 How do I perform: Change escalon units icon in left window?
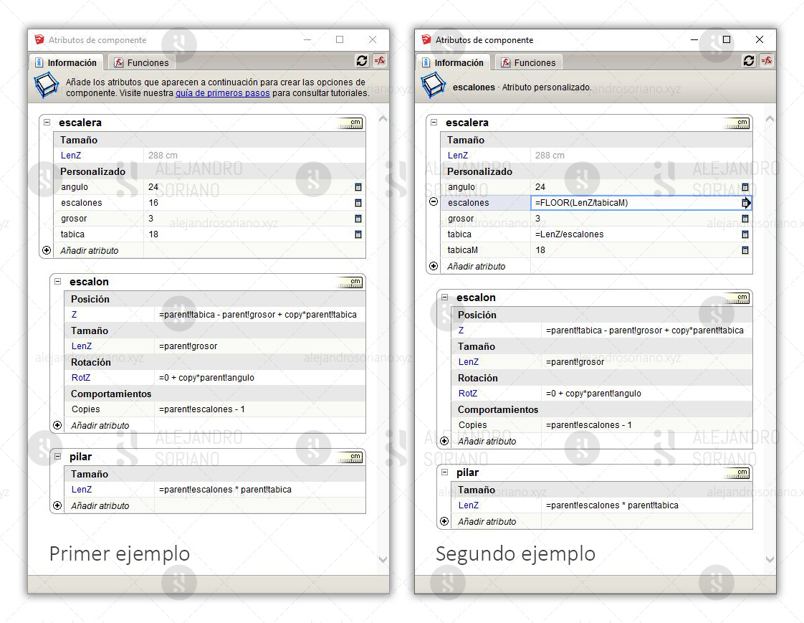(x=350, y=282)
